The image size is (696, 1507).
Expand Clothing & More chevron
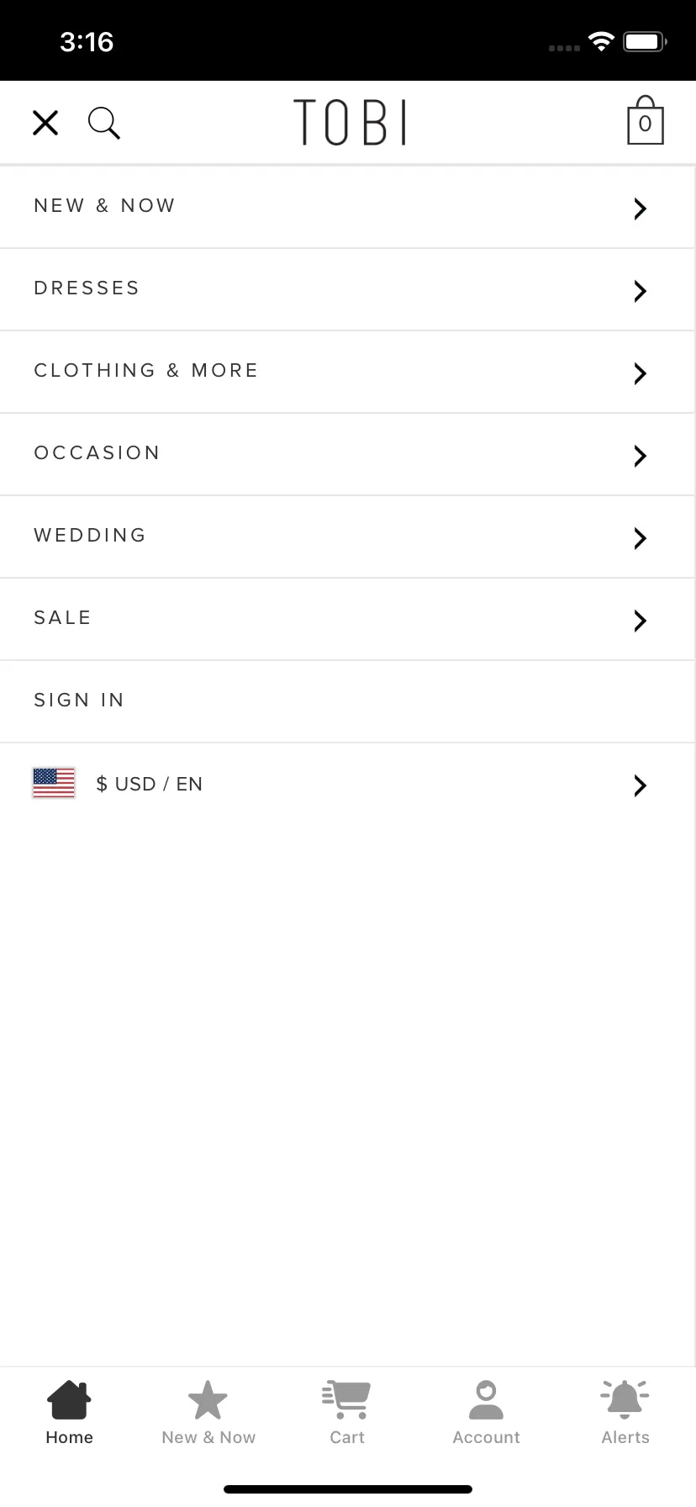coord(641,373)
